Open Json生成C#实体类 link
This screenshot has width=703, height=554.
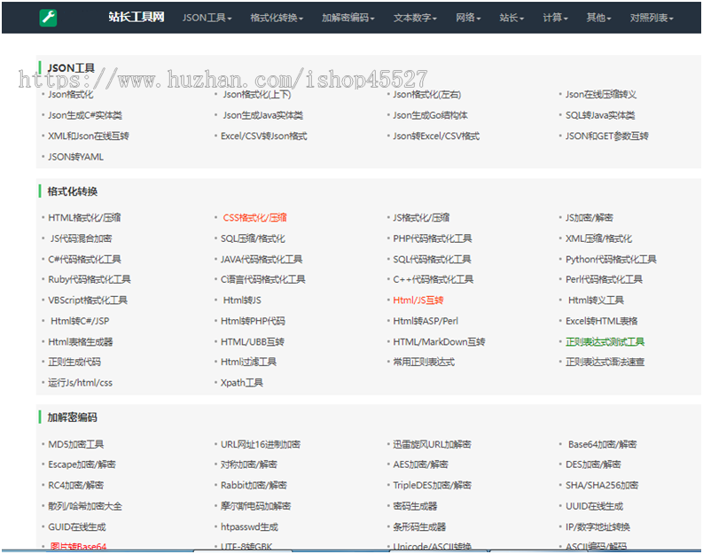pos(85,115)
